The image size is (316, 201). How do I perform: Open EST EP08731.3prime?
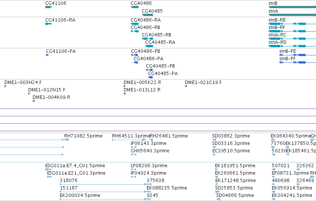[290, 174]
